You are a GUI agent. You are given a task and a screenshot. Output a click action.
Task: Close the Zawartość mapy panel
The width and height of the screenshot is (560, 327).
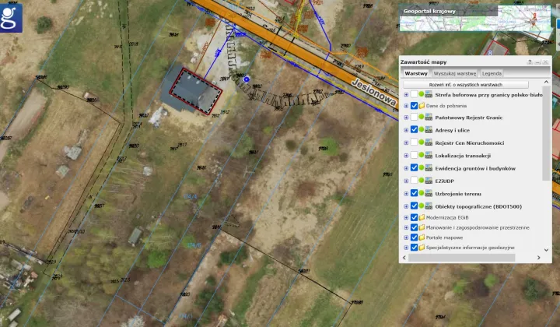coord(545,62)
